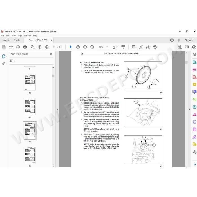This screenshot has width=197, height=197.
Task: Switch to the Tools tab
Action: 17,40
